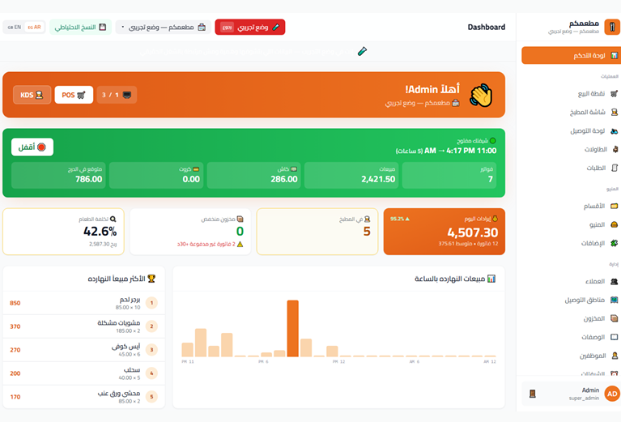This screenshot has height=422, width=621.
Task: Click the warning triangle on unpaid invoices
Action: 240,244
